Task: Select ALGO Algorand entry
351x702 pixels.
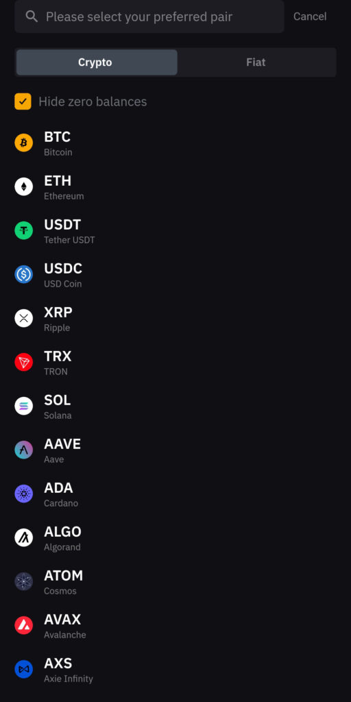Action: 175,537
